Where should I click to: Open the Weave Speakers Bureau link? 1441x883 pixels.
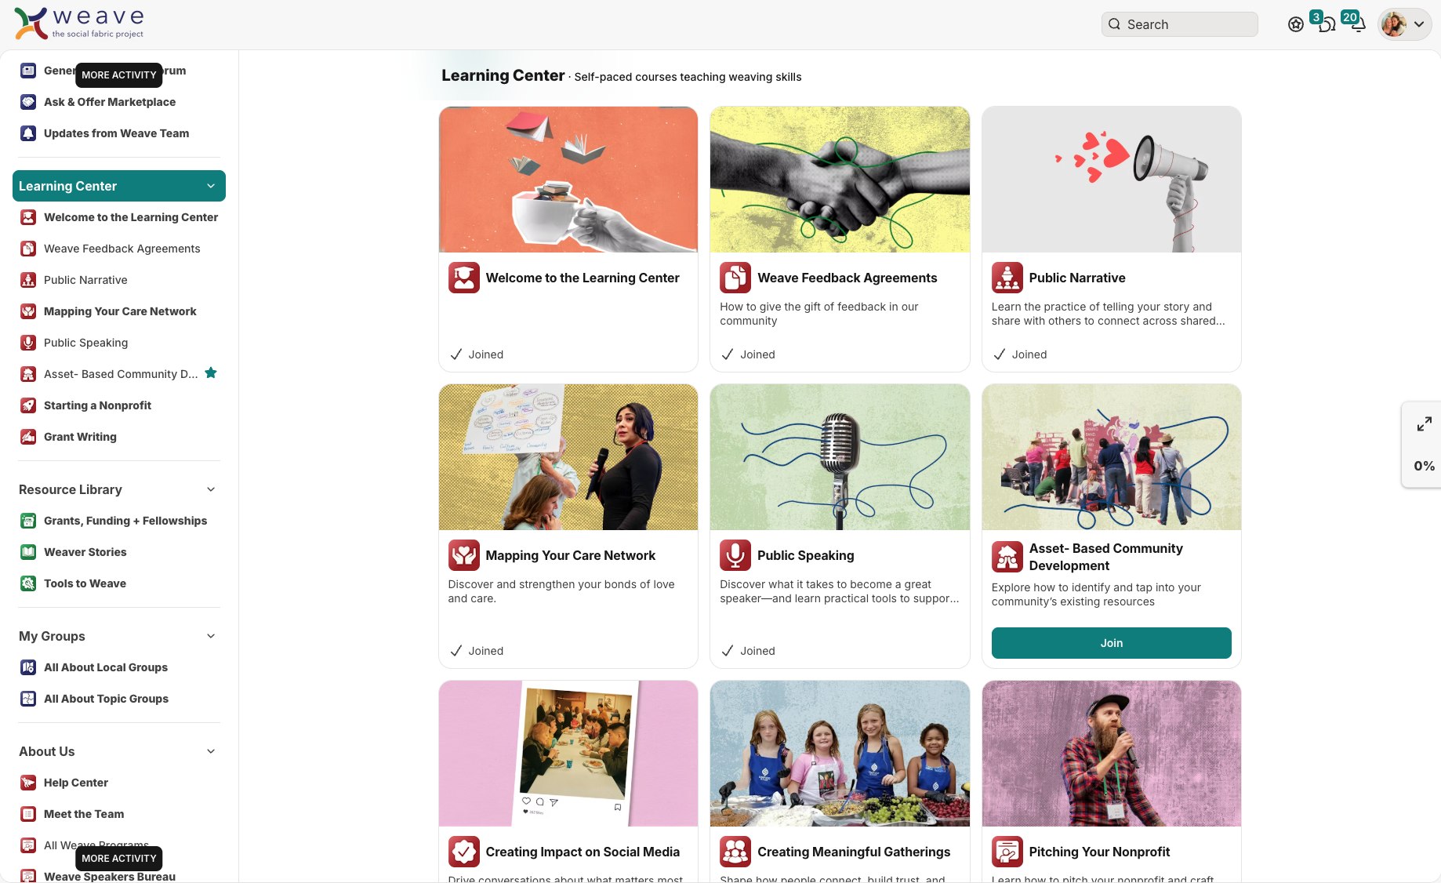110,876
